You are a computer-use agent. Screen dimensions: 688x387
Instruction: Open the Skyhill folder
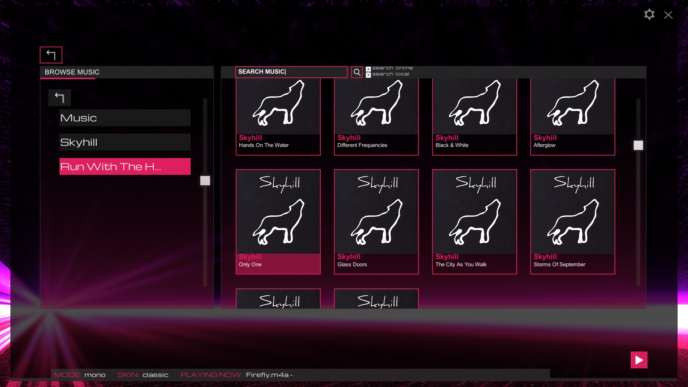[125, 142]
